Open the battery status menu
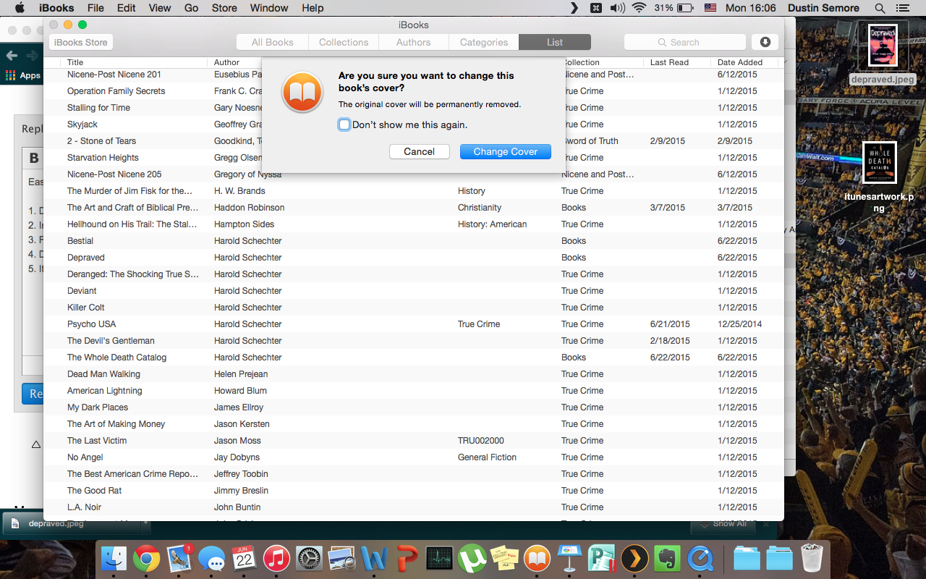926x579 pixels. (x=673, y=8)
